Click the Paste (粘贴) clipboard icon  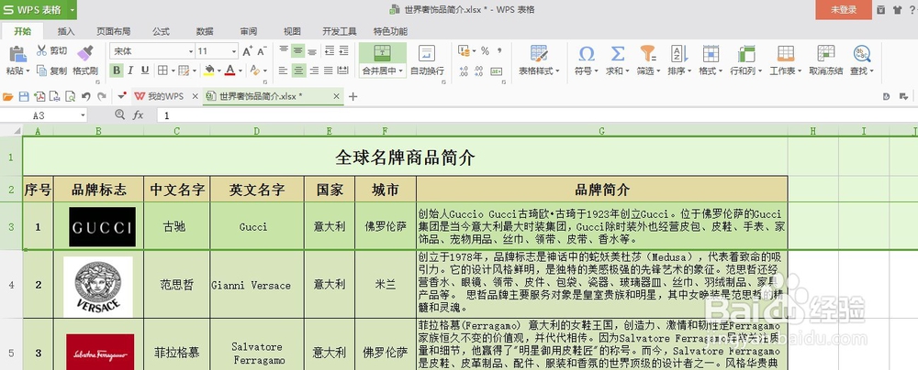[x=17, y=52]
